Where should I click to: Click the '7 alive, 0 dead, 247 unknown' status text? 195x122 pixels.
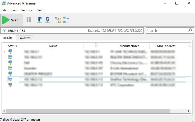tap(20, 120)
